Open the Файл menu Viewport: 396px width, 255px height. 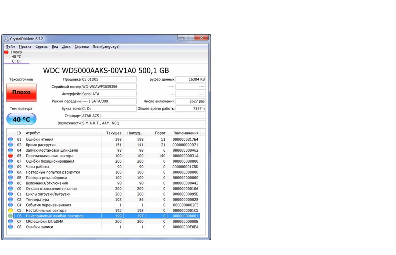click(10, 47)
